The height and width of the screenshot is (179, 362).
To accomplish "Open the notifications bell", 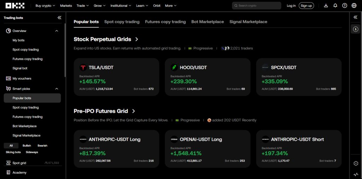I will 335,6.
